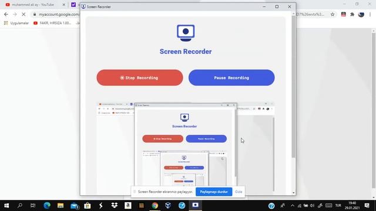Open the TUR input language indicator
Image resolution: width=376 pixels, height=211 pixels.
(338, 206)
